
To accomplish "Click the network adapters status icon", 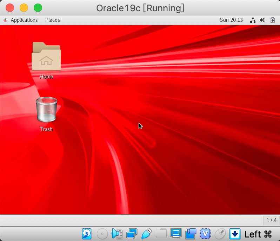I will click(132, 234).
